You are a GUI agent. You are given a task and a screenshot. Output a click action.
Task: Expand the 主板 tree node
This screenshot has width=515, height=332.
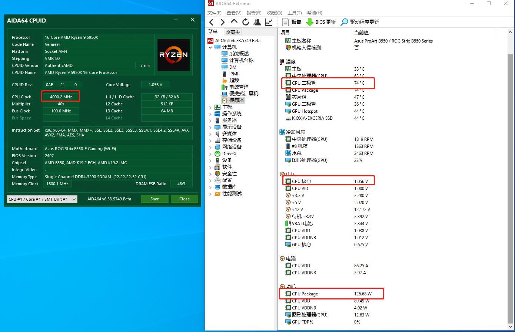(210, 107)
